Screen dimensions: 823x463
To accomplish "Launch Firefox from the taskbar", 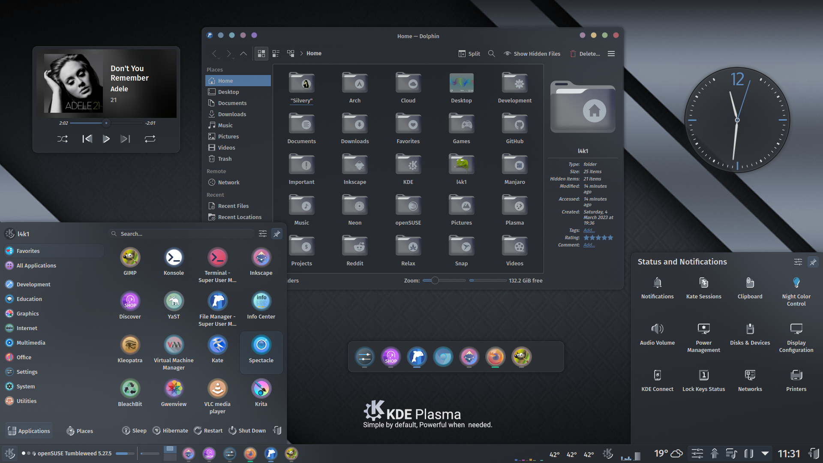I will click(250, 454).
